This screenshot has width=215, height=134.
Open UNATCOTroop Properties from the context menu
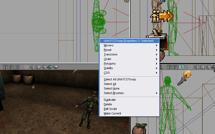(130, 41)
